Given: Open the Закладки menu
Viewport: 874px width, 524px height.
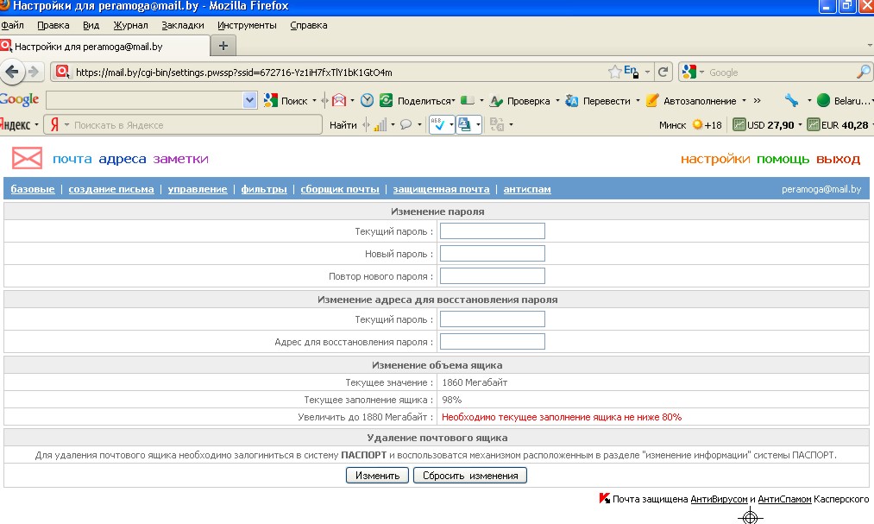Looking at the screenshot, I should click(x=183, y=26).
